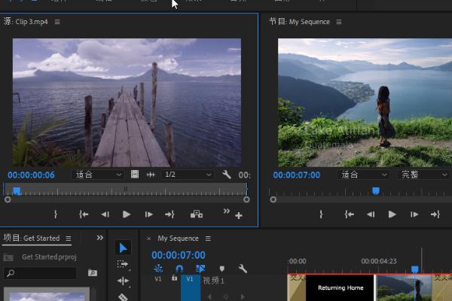Open Source monitor wrench settings

coord(227,175)
